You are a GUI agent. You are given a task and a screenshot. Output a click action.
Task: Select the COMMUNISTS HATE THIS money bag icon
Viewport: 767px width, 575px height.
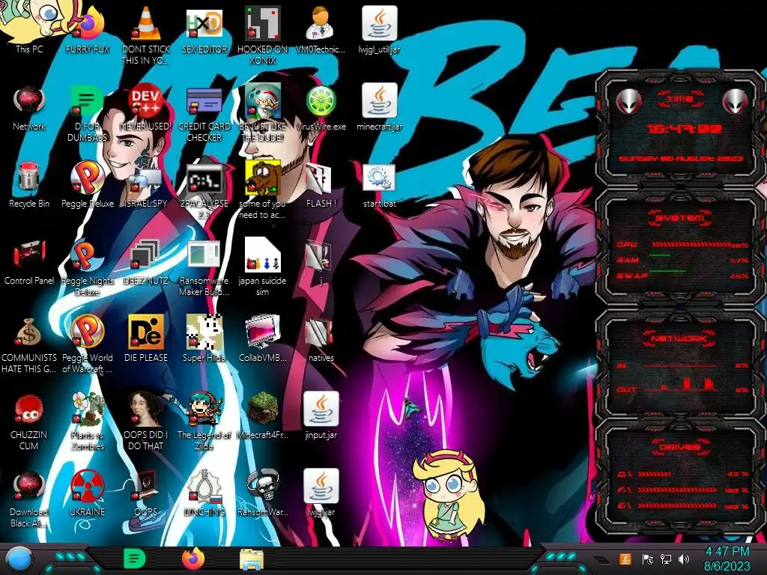pos(29,332)
